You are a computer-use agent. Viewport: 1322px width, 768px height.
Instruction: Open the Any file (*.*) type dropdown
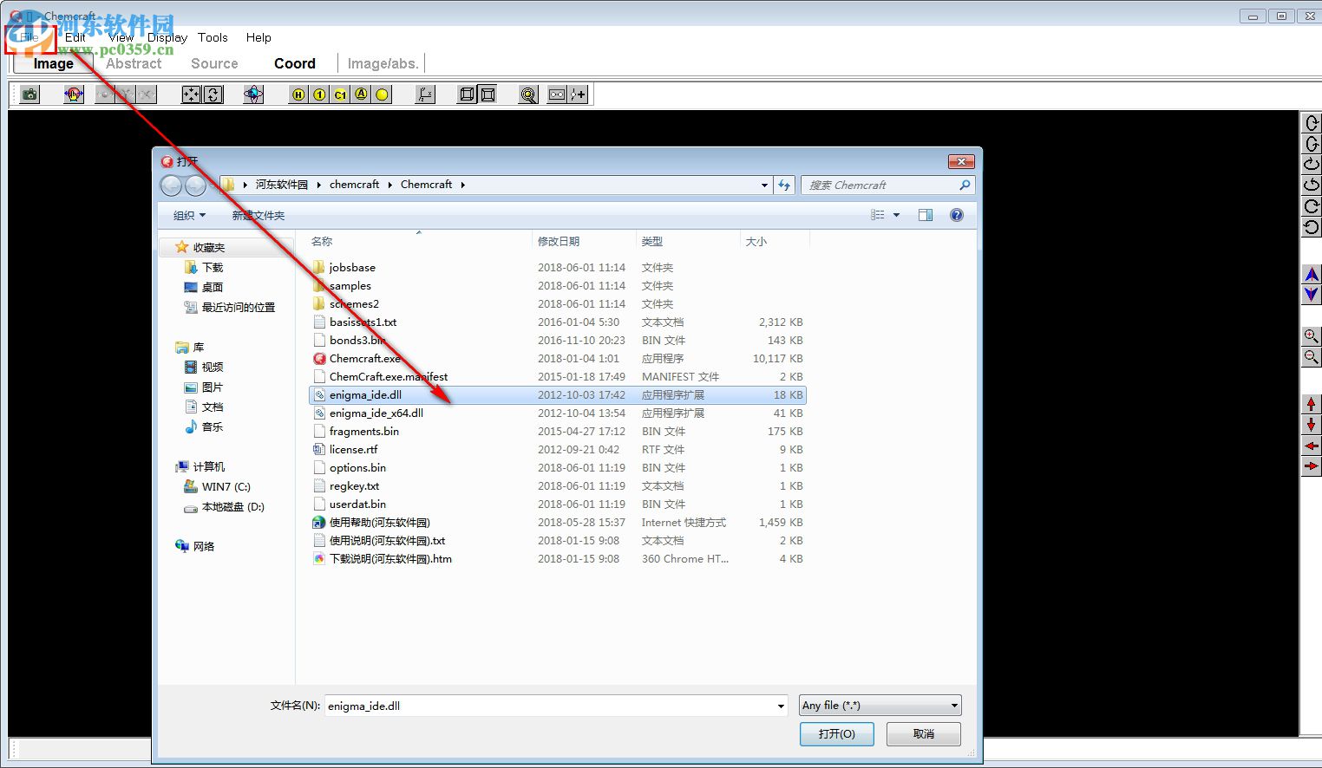pyautogui.click(x=880, y=706)
